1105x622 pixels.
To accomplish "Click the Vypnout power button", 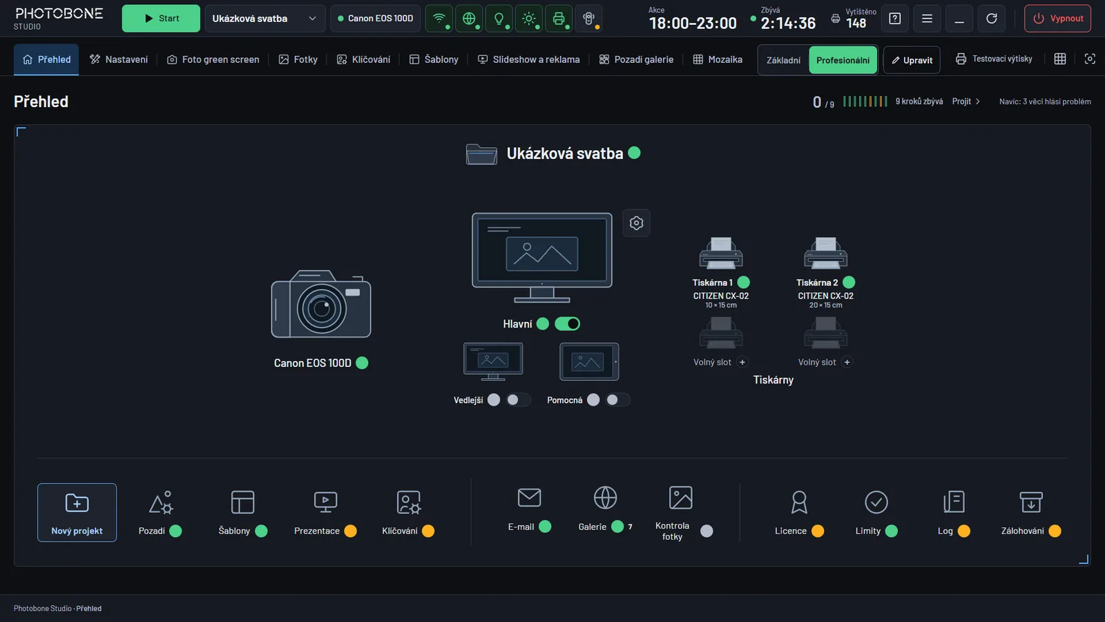I will coord(1057,19).
